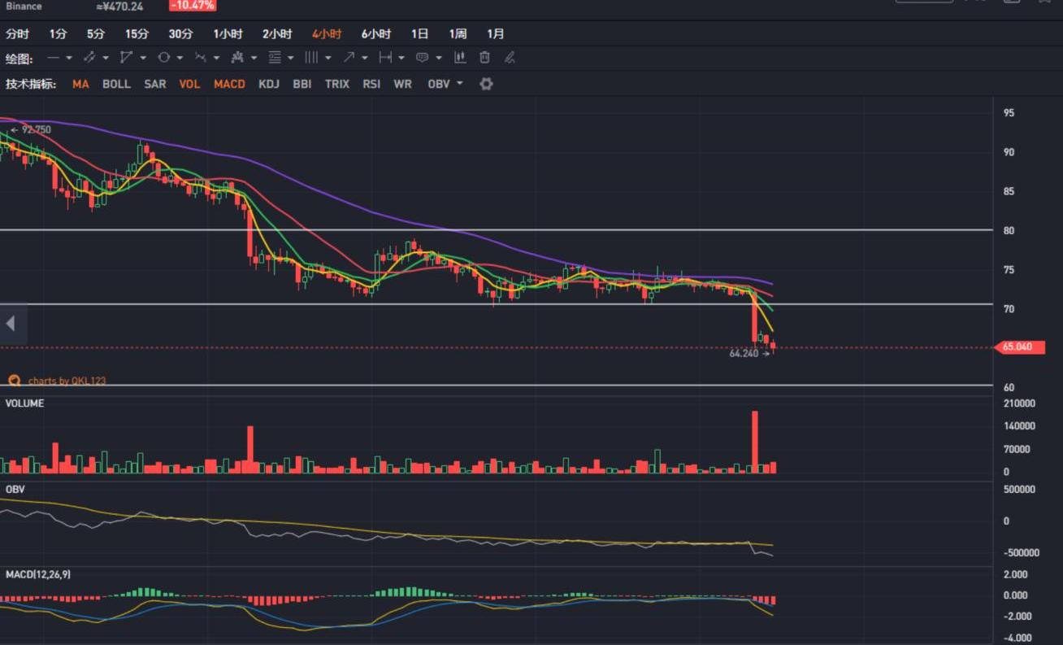
Task: Toggle the MA indicator off
Action: pos(80,84)
